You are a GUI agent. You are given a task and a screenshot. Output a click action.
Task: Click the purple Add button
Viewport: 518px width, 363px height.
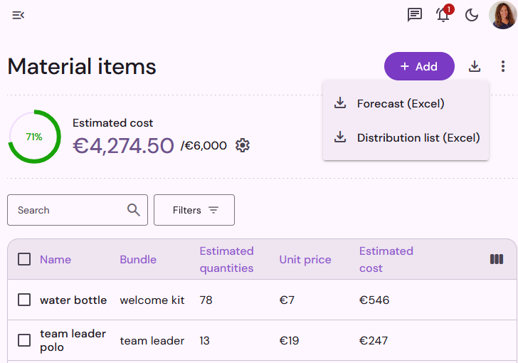pos(419,66)
